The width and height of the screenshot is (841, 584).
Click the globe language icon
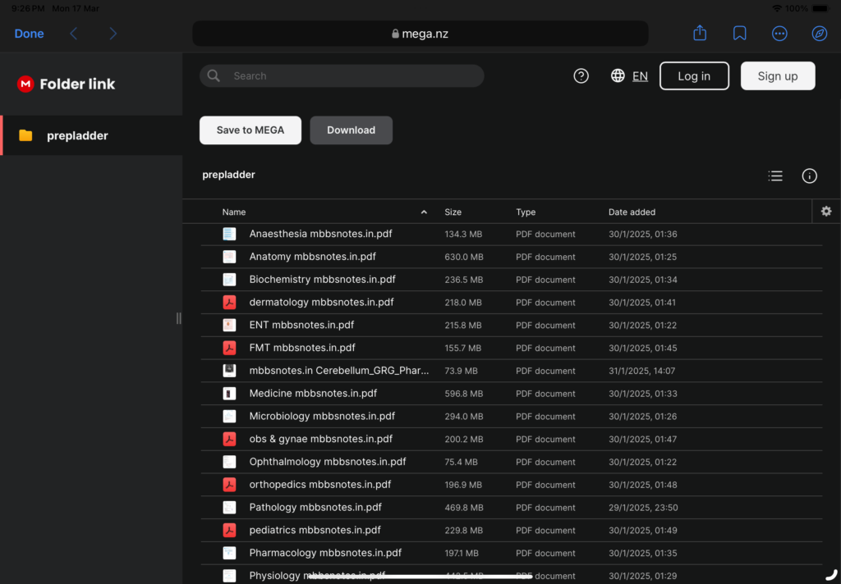pyautogui.click(x=618, y=75)
